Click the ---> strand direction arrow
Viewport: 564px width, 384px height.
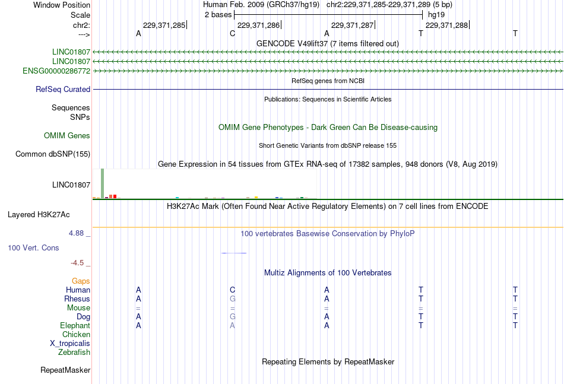pyautogui.click(x=84, y=34)
